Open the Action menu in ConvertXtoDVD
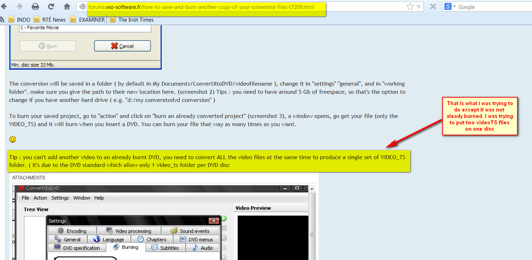The width and height of the screenshot is (532, 260). tap(40, 198)
